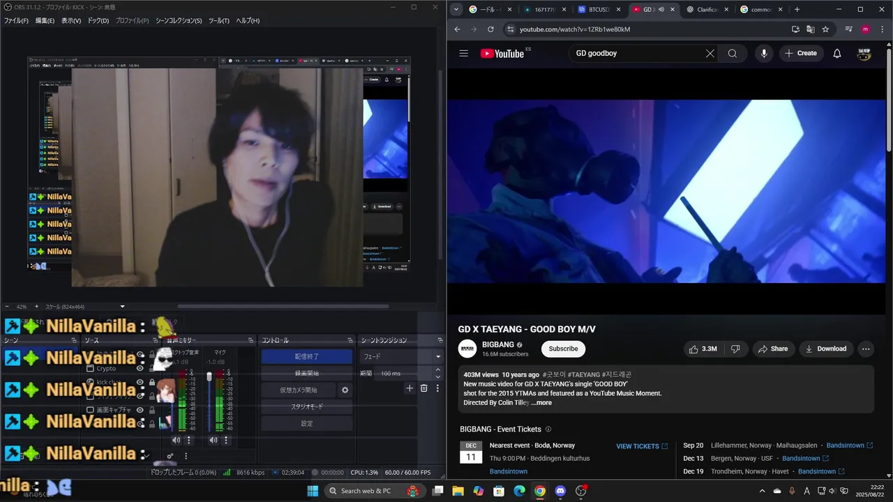Viewport: 893px width, 502px height.
Task: Open シーンコレクション menu in OBS
Action: pyautogui.click(x=179, y=21)
